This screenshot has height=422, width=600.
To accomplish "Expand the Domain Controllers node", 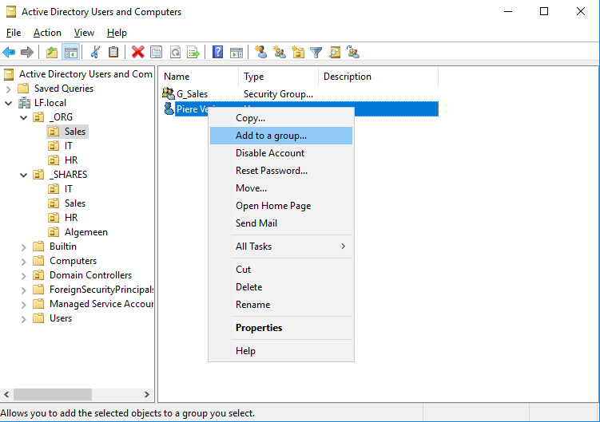I will 24,276.
